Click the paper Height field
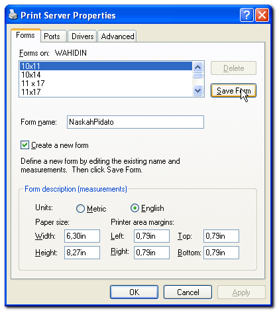This screenshot has width=277, height=311. (82, 253)
